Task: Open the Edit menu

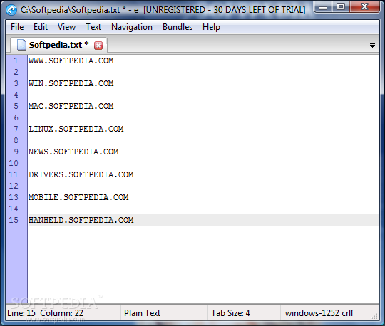Action: (x=41, y=27)
